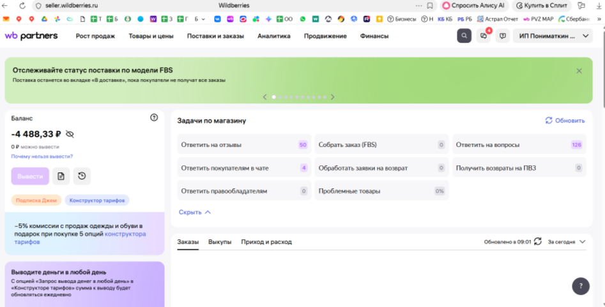Open the Аналитика menu
The image size is (605, 307).
point(274,36)
